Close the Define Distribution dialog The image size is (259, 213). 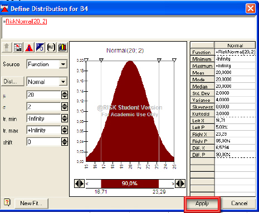pyautogui.click(x=251, y=8)
